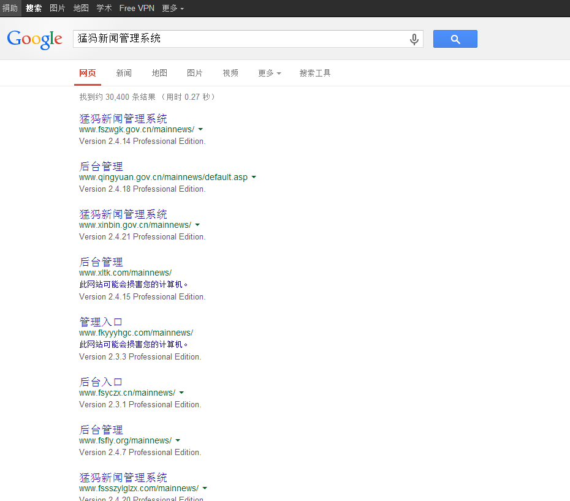570x501 pixels.
Task: Open 捐助 in the top black bar
Action: [x=10, y=8]
